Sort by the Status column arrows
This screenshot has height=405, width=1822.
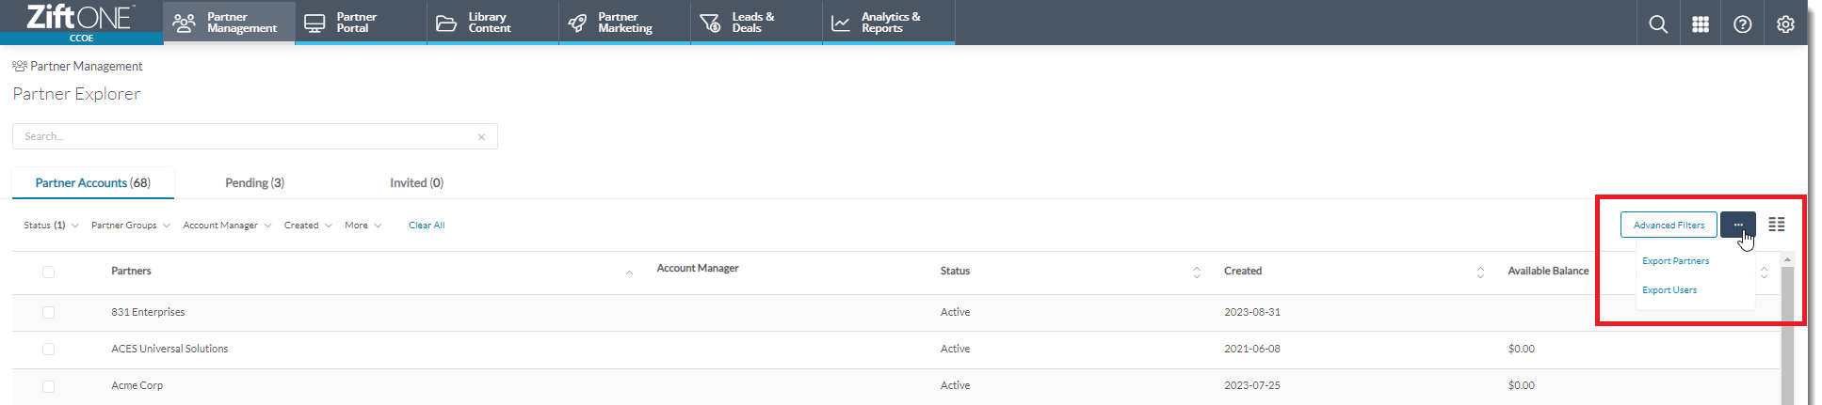pyautogui.click(x=1197, y=273)
